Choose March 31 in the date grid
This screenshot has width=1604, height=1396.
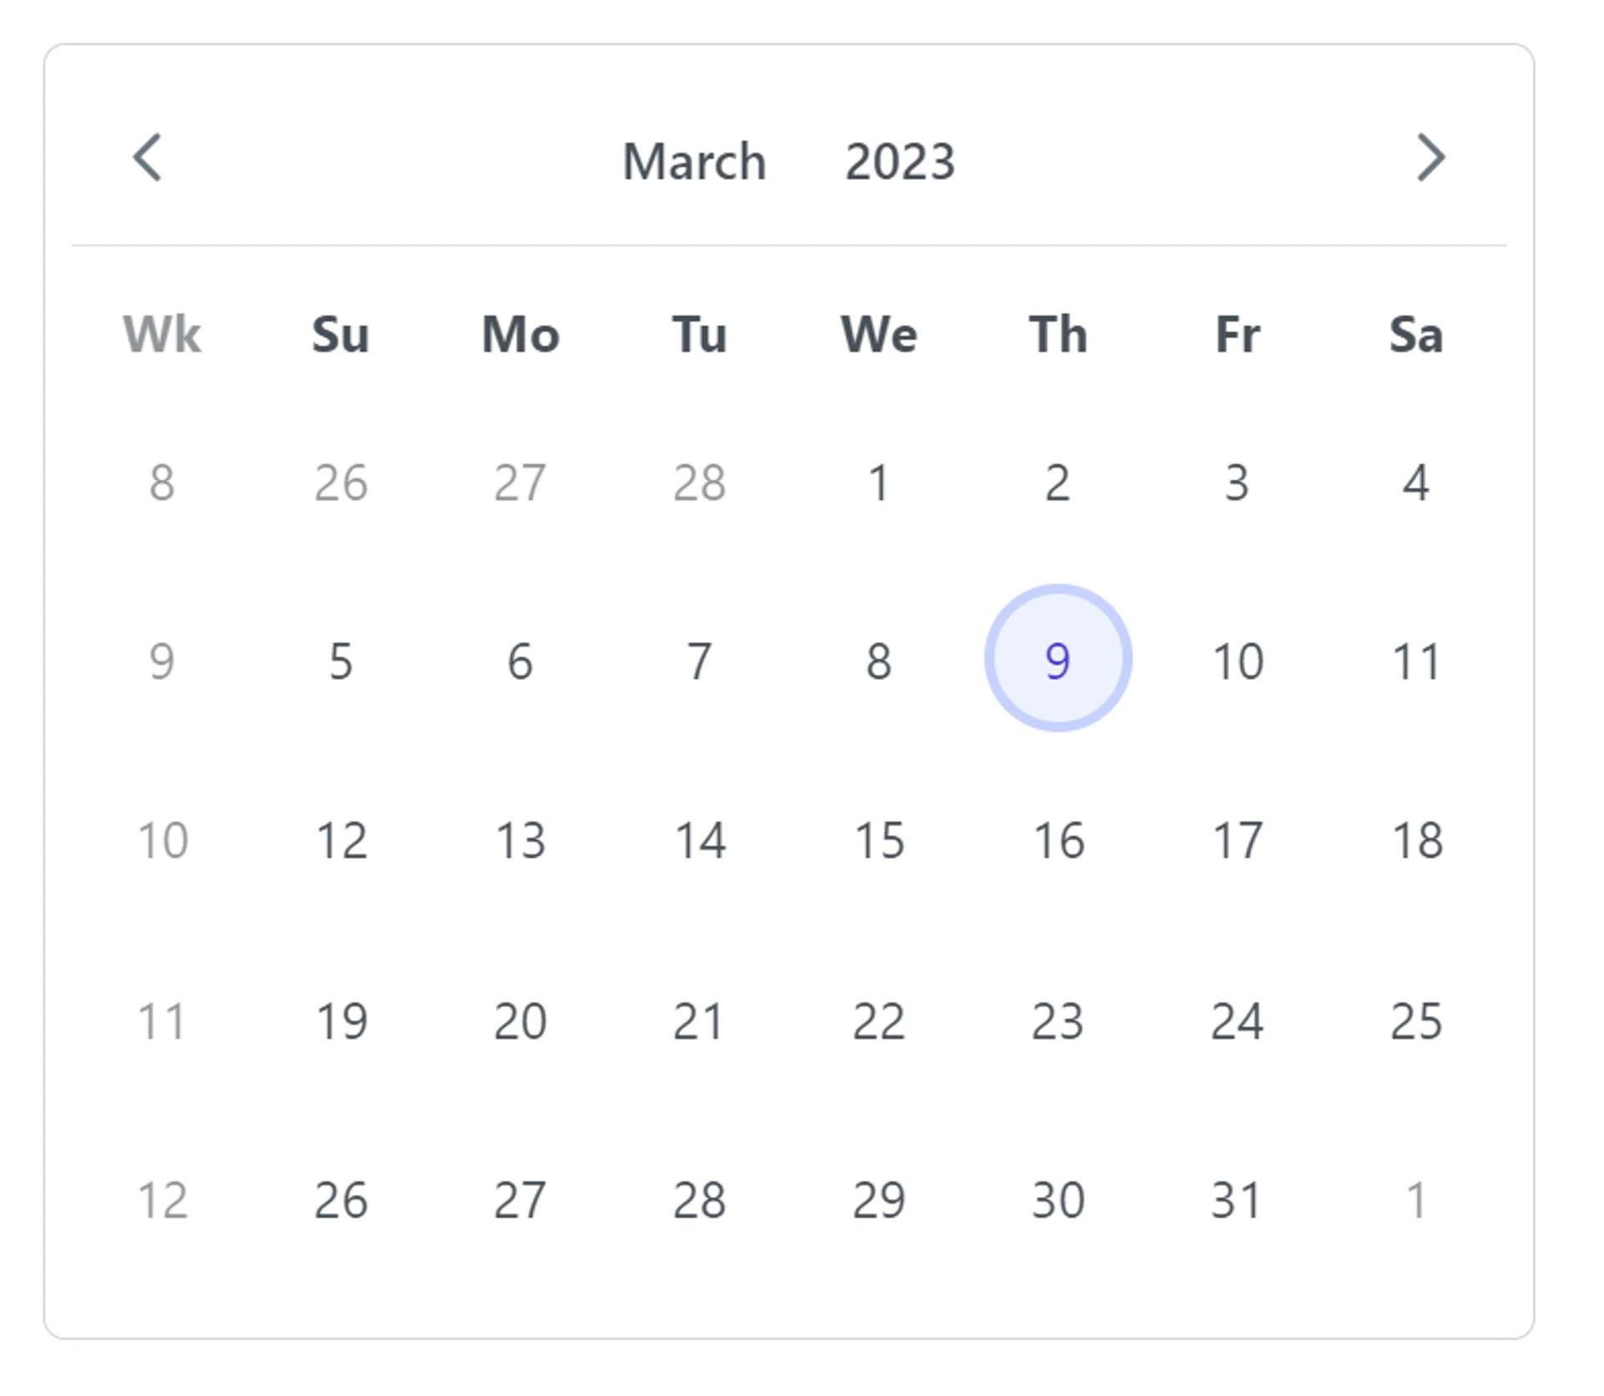click(1236, 1200)
